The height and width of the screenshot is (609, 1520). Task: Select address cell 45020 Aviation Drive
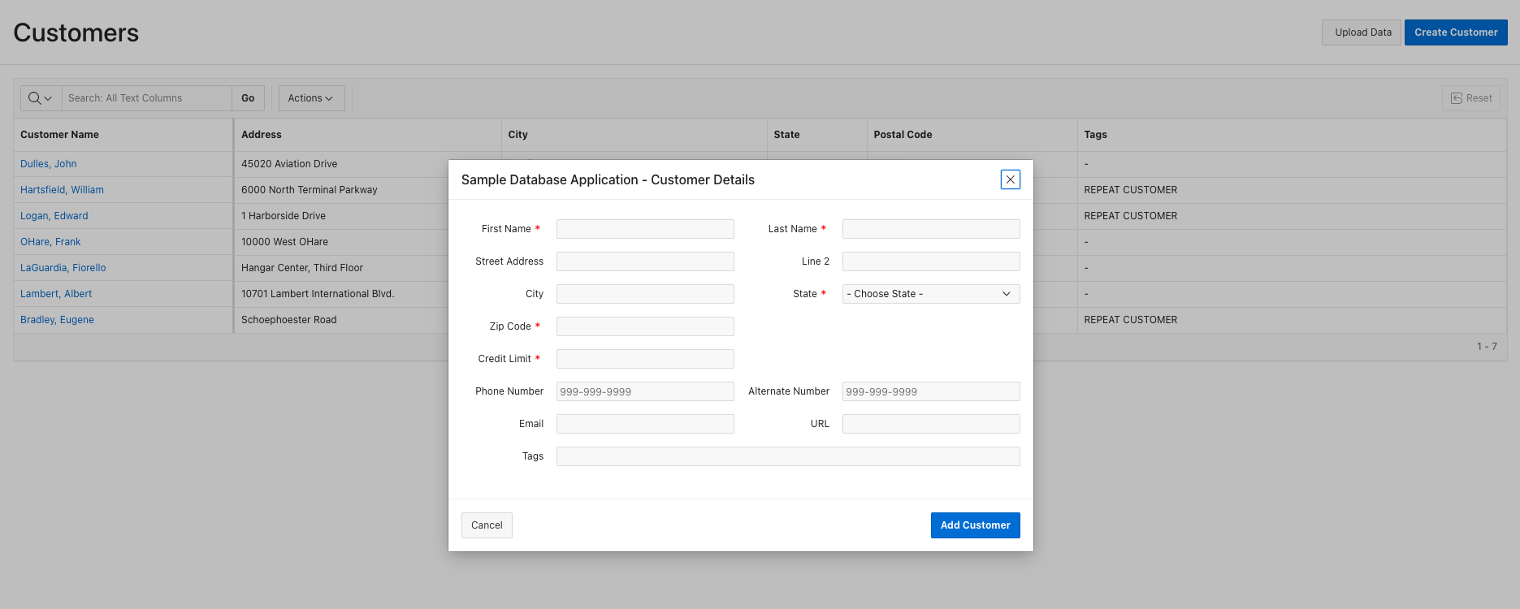point(289,164)
